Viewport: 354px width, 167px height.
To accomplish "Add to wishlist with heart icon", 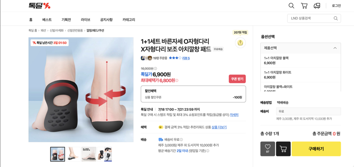I will coord(268,149).
